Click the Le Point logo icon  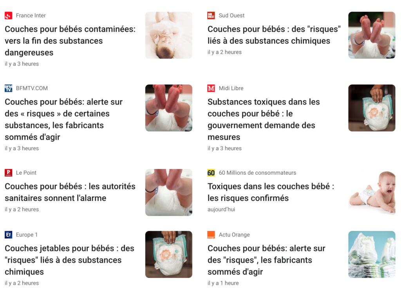click(x=9, y=173)
